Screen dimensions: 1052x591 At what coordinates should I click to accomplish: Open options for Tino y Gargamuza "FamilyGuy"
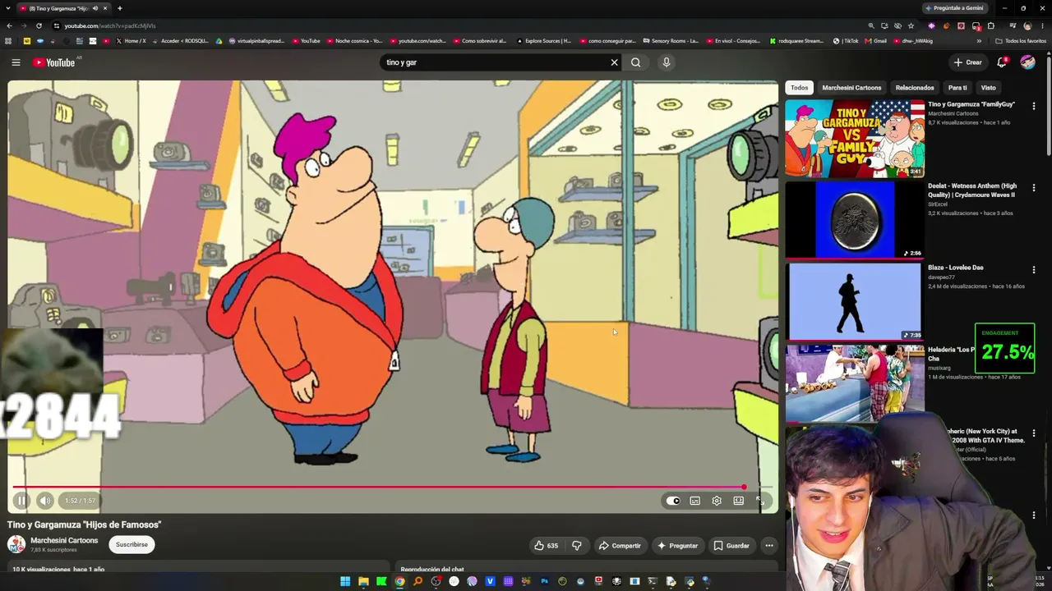click(1034, 106)
